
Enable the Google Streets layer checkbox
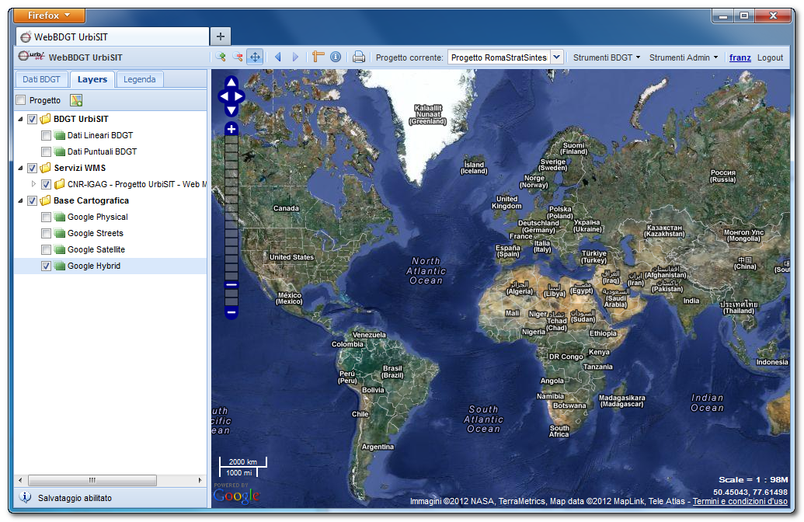pos(46,234)
